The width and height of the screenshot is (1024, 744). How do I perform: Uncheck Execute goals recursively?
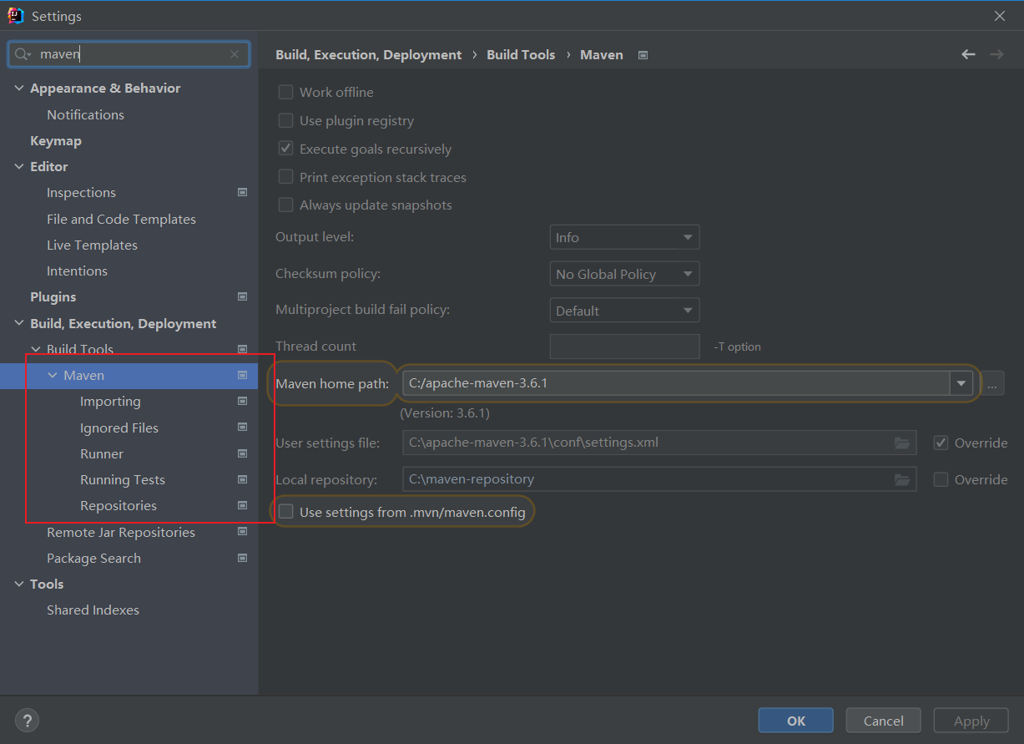285,149
